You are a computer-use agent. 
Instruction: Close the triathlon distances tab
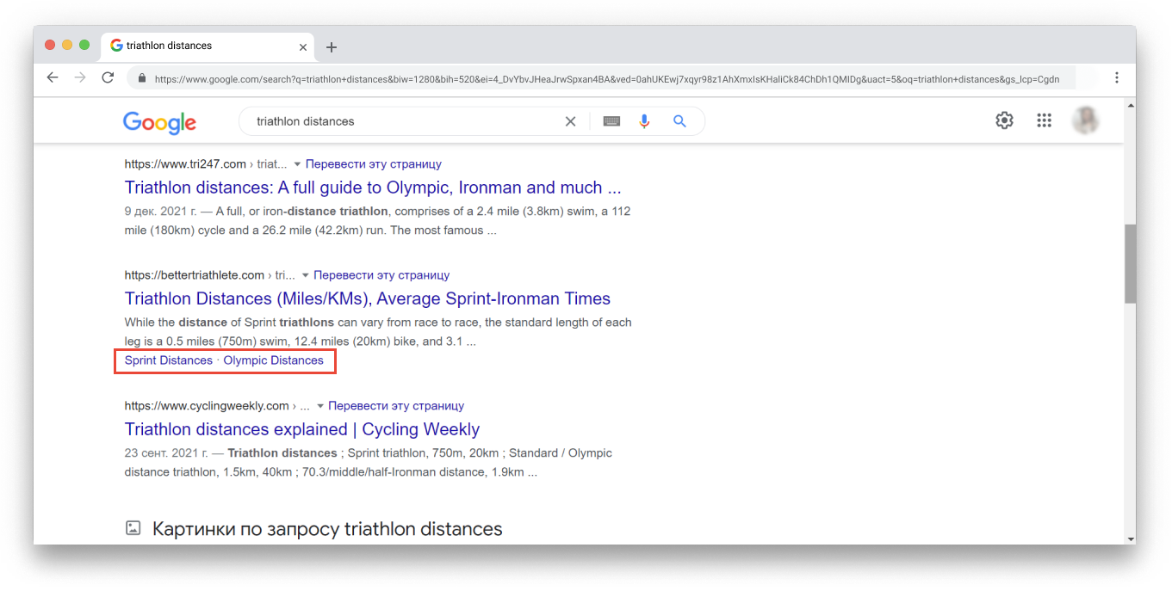click(302, 47)
